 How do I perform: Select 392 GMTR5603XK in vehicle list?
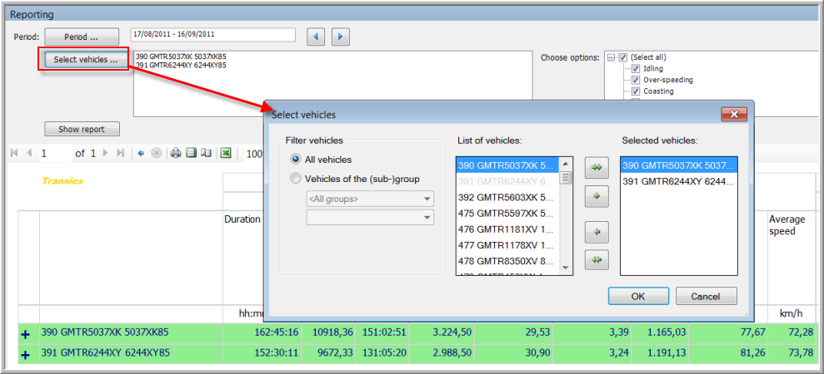(x=507, y=198)
